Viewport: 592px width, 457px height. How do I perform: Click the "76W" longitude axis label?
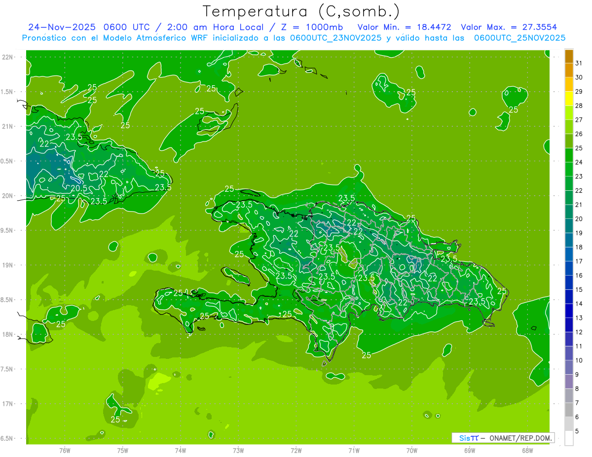pyautogui.click(x=65, y=451)
